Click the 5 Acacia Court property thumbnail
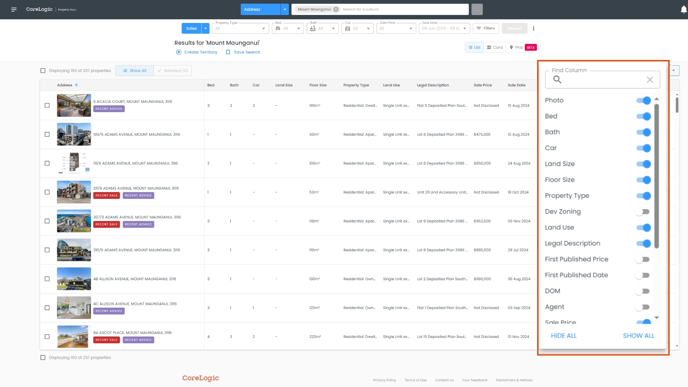The image size is (688, 387). [74, 105]
